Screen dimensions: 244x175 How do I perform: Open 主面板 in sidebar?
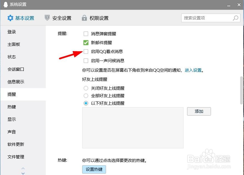tap(23, 44)
